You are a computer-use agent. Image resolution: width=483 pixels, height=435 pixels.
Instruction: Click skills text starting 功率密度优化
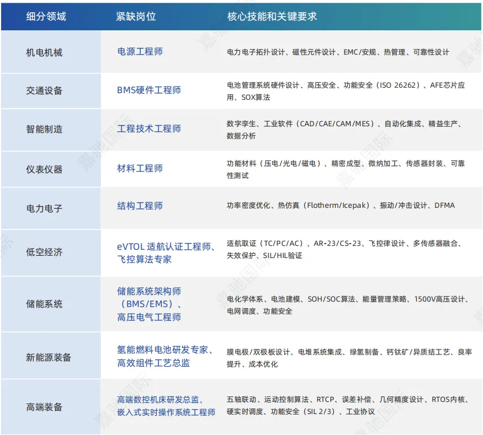pos(341,206)
